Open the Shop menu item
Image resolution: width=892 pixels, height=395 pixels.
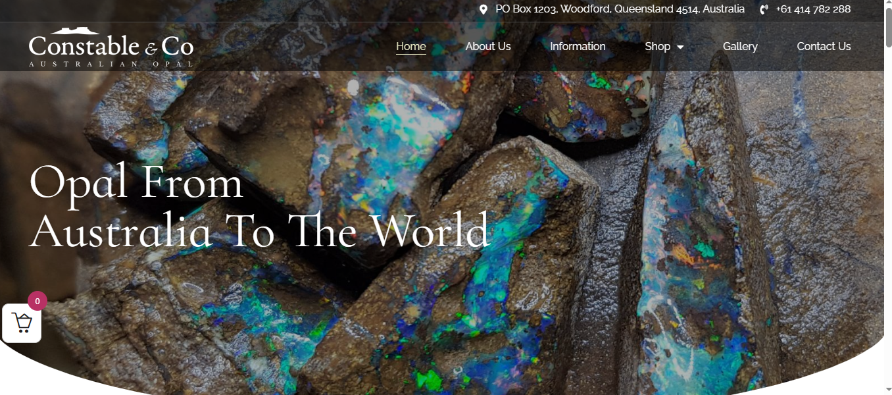657,46
